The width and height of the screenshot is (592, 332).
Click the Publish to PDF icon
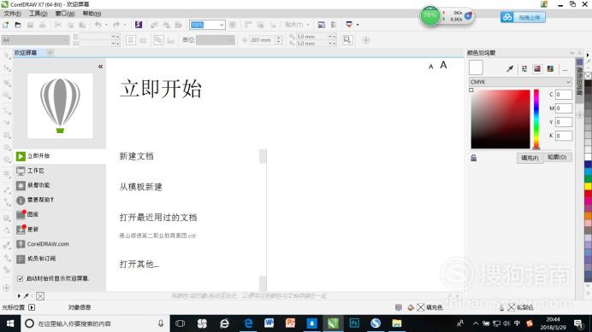(x=178, y=25)
